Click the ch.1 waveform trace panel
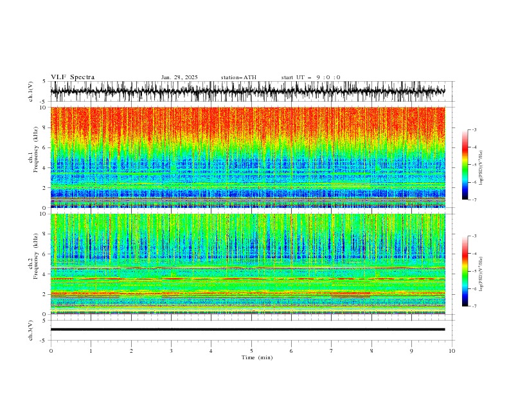 [x=247, y=91]
